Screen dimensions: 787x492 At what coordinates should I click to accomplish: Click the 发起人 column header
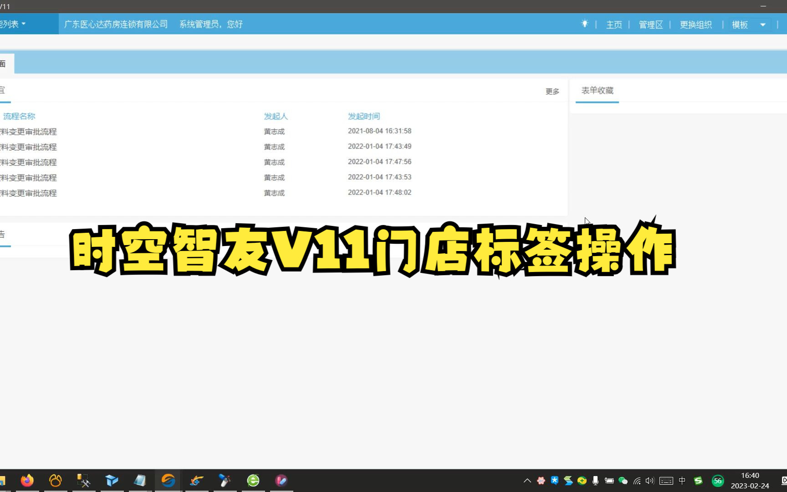276,116
